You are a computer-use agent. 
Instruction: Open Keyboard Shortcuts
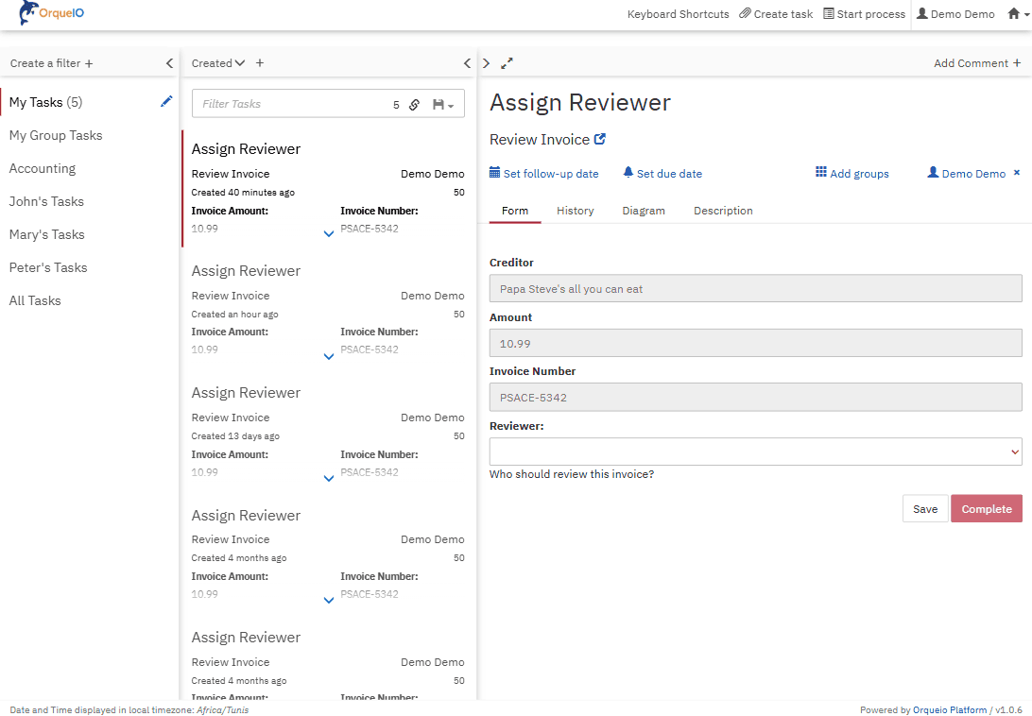pos(678,14)
